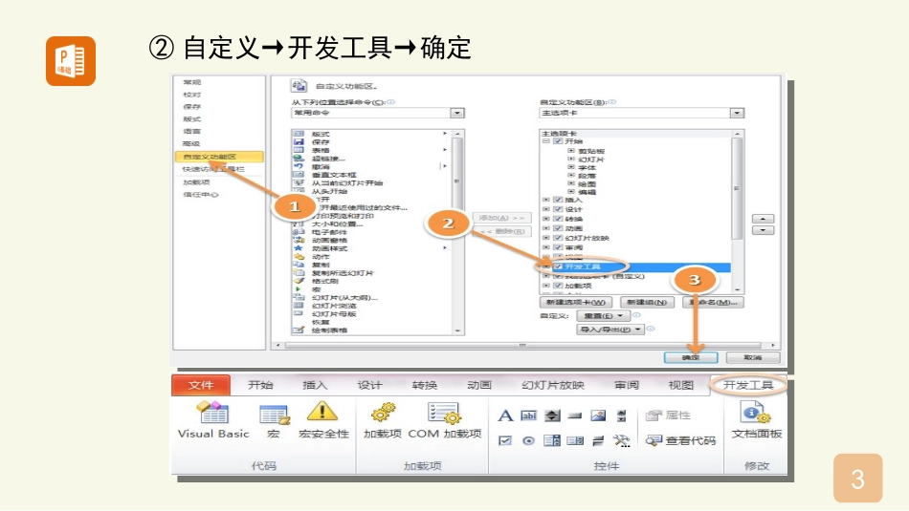Expand the 剪贴板 group node
The height and width of the screenshot is (511, 909).
pyautogui.click(x=571, y=151)
